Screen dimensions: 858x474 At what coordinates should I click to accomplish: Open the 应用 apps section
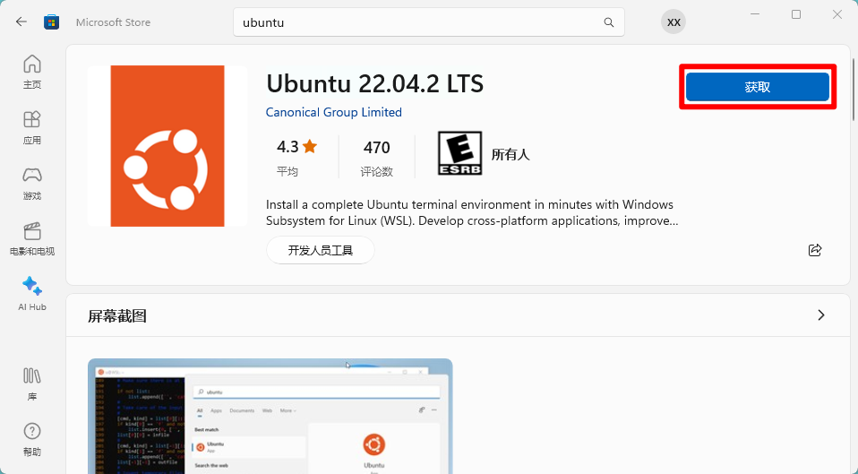(x=32, y=127)
